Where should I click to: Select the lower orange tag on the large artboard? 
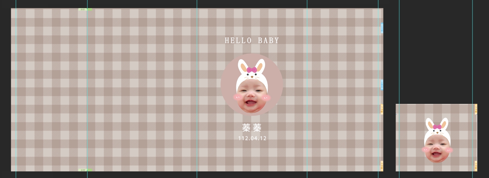[382, 166]
